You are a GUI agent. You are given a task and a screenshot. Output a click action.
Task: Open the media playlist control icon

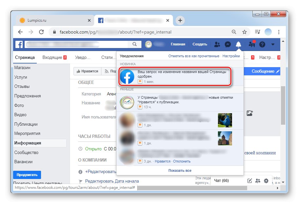click(257, 32)
